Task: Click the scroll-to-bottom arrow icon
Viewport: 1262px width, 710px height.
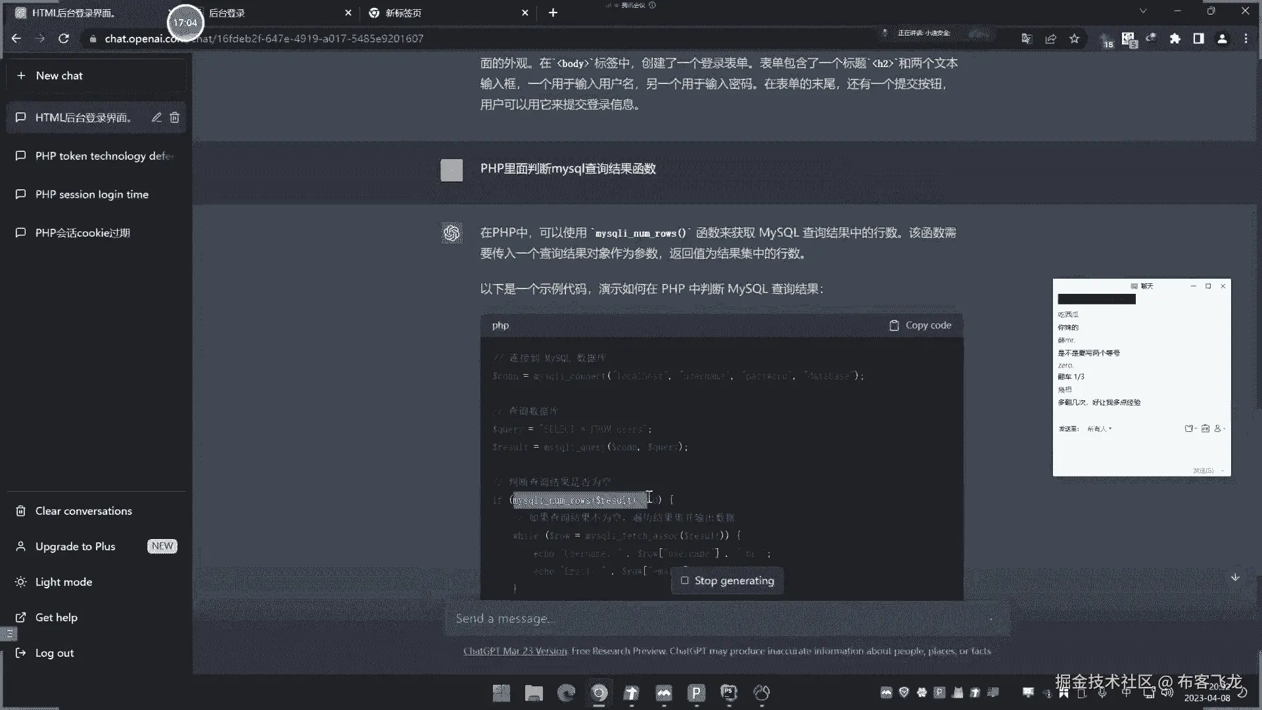Action: [x=1235, y=577]
